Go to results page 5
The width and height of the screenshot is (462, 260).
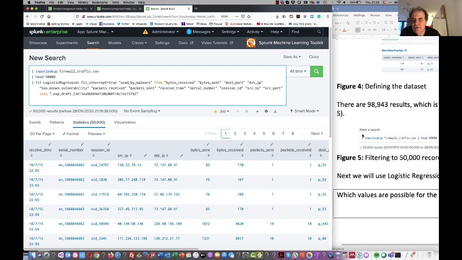[264, 134]
